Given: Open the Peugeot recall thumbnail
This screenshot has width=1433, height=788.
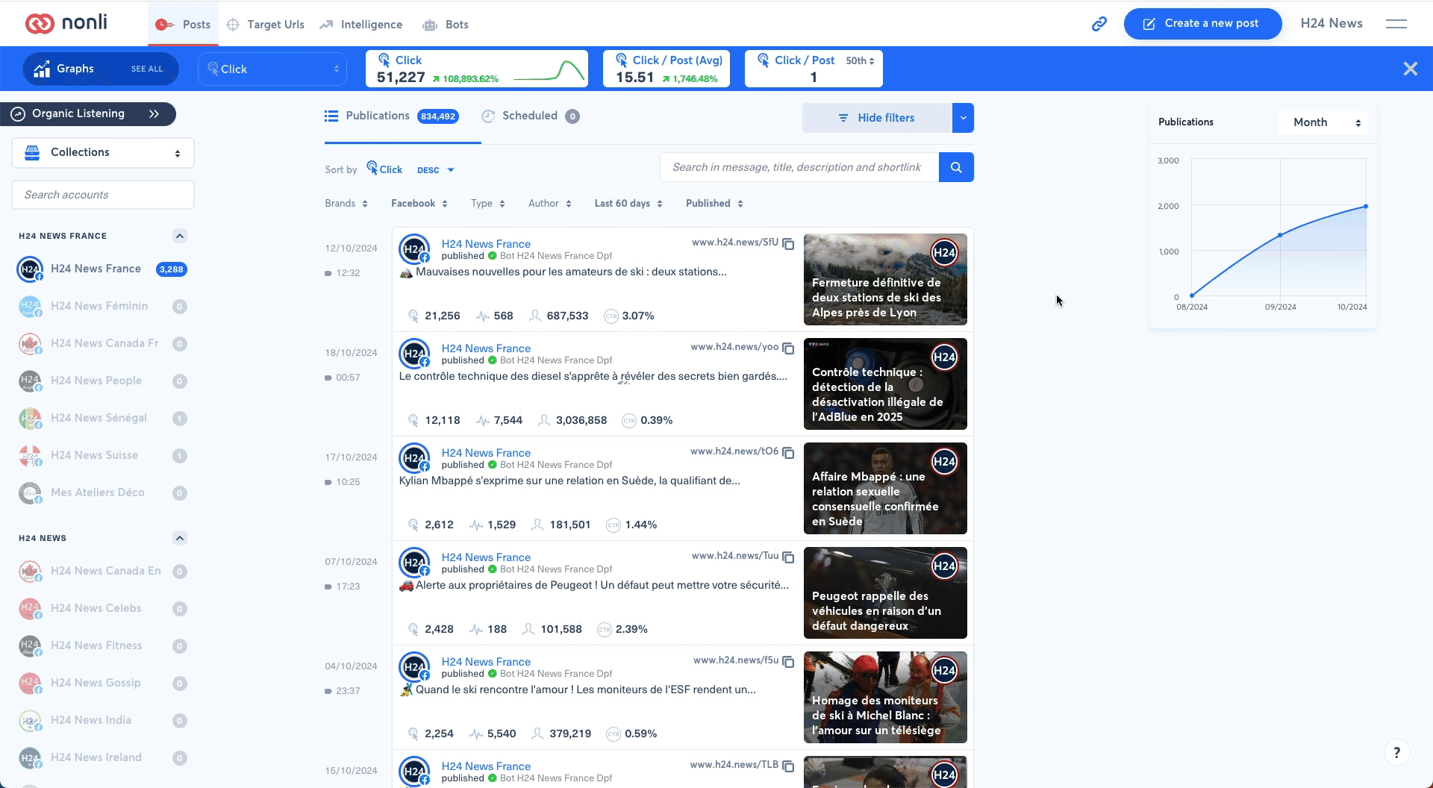Looking at the screenshot, I should [x=885, y=592].
